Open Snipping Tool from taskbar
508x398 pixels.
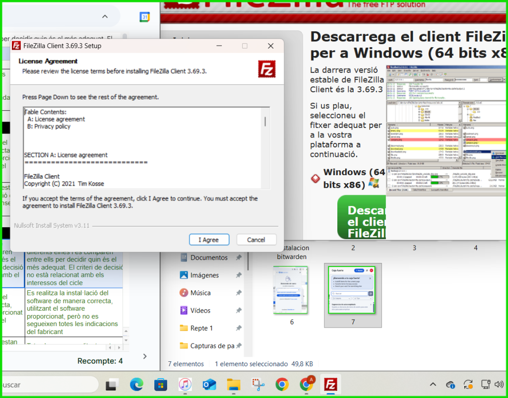coord(257,385)
